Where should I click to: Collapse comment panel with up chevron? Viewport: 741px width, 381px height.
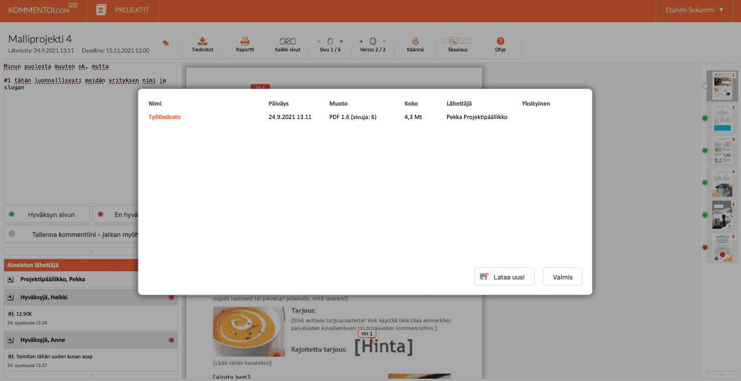pyautogui.click(x=90, y=251)
